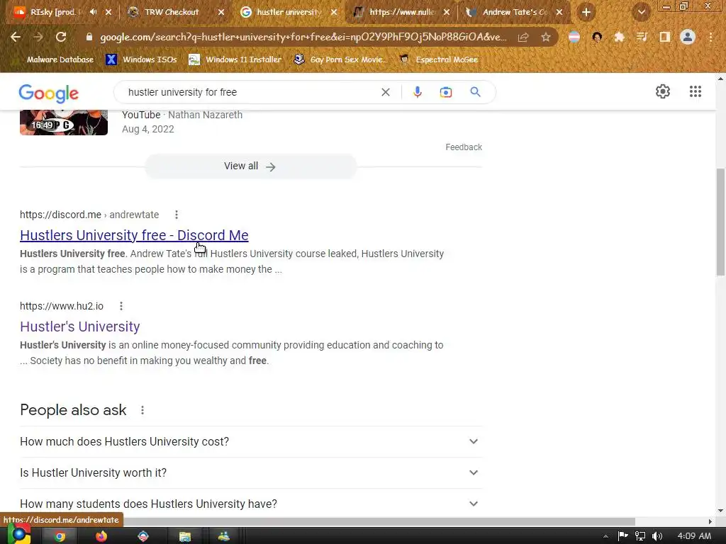
Task: Edit the hustler university for free query
Action: point(182,92)
